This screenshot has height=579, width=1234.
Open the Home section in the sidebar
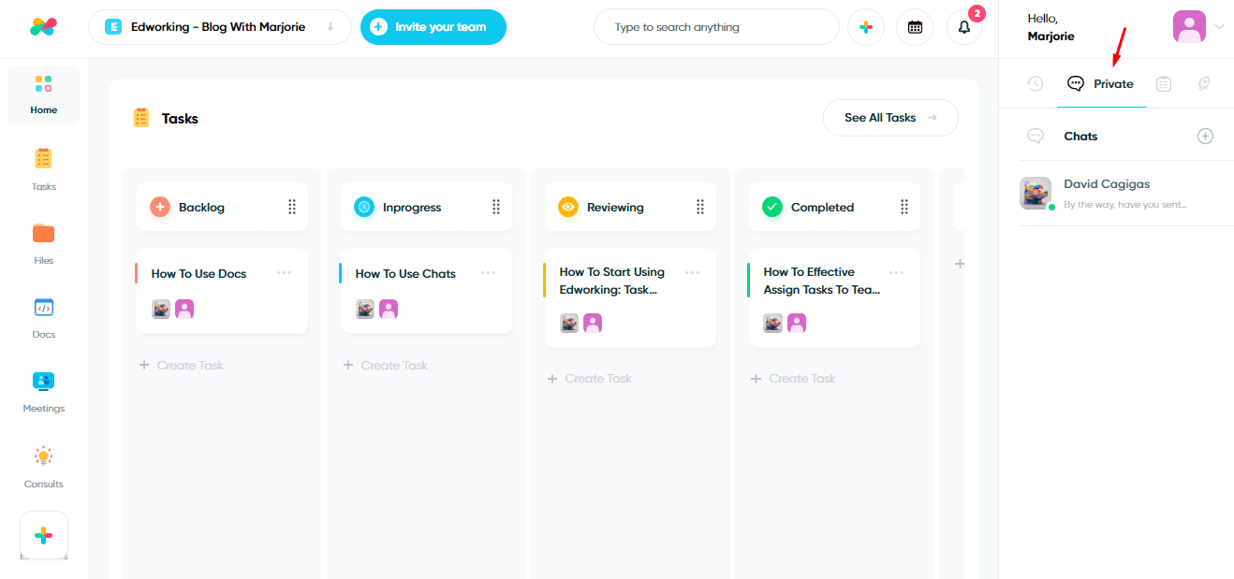[44, 95]
